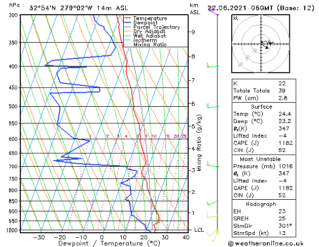
Task: Select the 'Mixing Ratio' legend entry
Action: point(150,44)
